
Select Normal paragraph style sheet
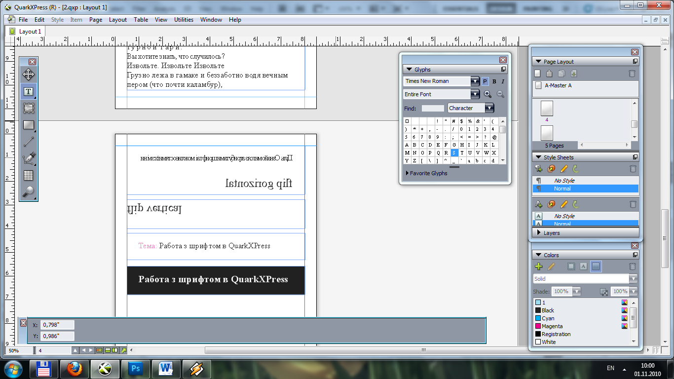[585, 189]
